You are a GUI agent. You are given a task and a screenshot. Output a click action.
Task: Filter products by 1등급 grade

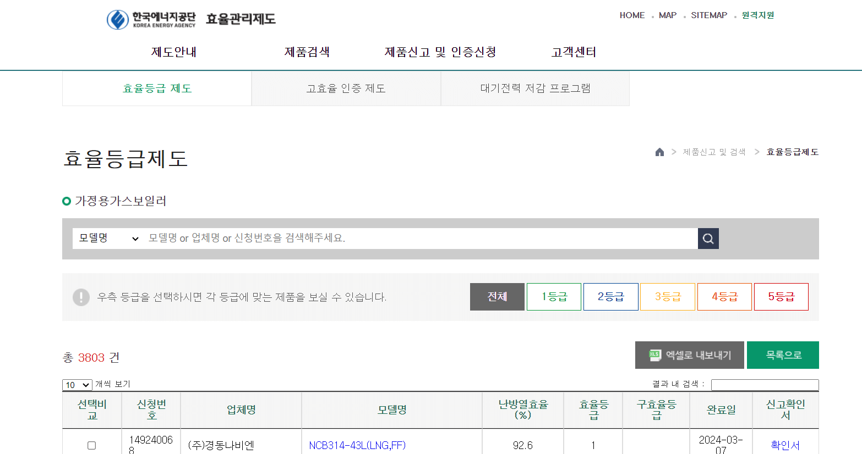(x=554, y=296)
